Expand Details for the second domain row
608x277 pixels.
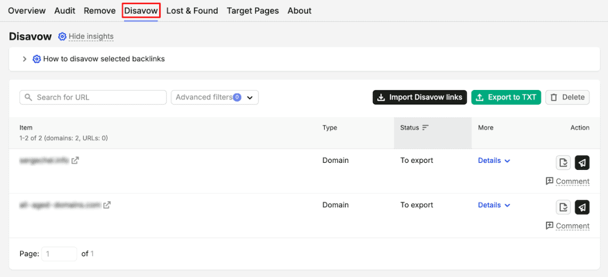[x=493, y=205]
